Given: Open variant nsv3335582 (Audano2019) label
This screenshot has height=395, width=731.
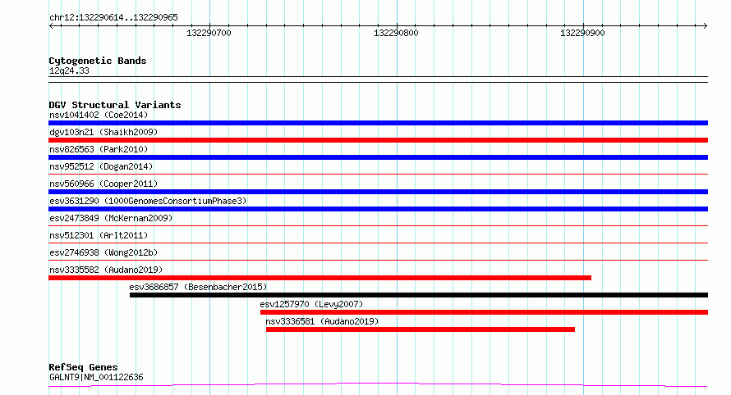Looking at the screenshot, I should point(106,270).
